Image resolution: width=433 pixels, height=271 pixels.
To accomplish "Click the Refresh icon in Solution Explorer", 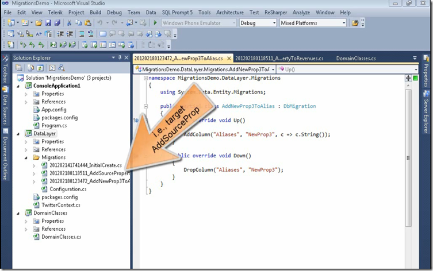I will point(40,68).
